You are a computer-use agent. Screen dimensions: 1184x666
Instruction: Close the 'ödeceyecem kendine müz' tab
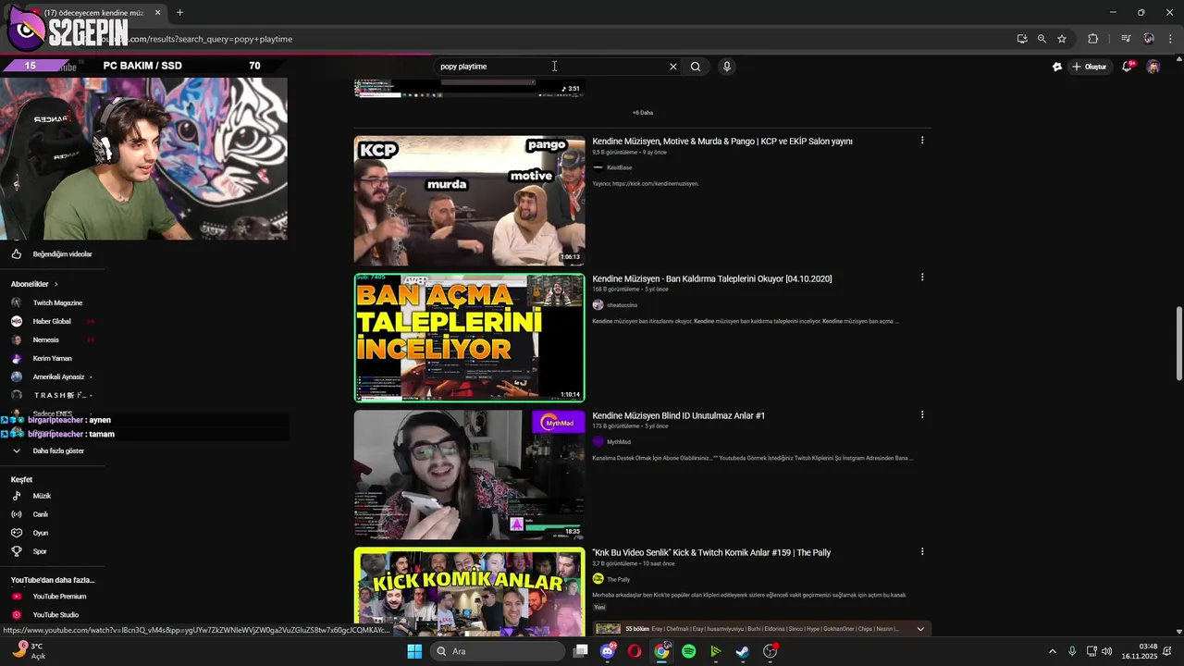click(x=157, y=12)
